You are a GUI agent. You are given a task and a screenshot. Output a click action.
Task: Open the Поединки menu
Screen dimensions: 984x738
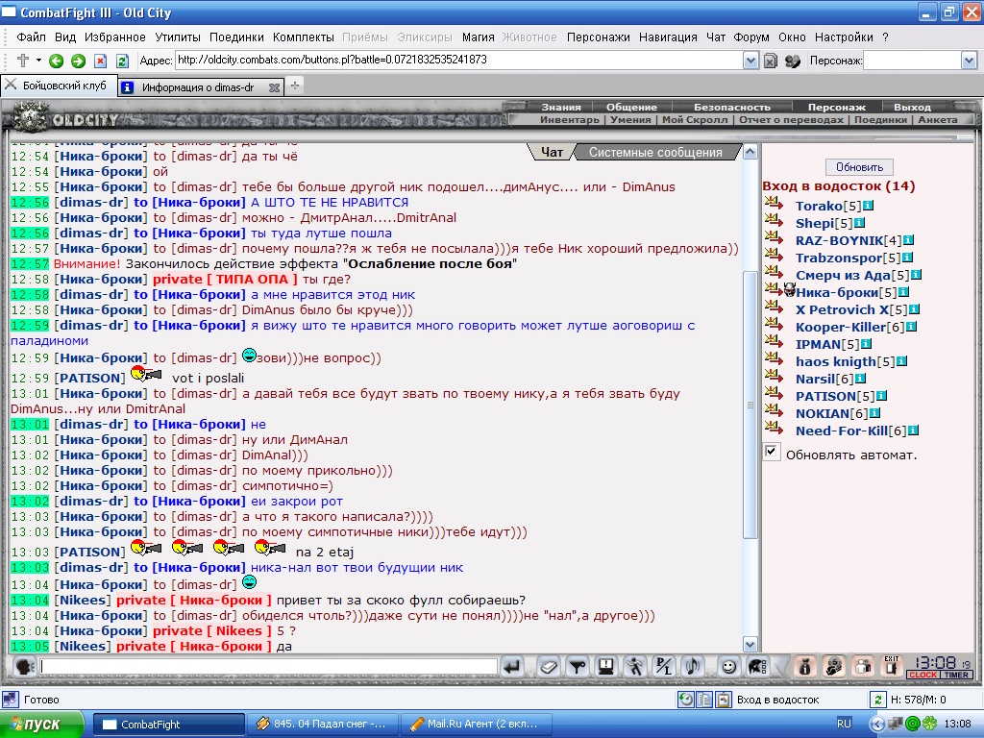[236, 37]
